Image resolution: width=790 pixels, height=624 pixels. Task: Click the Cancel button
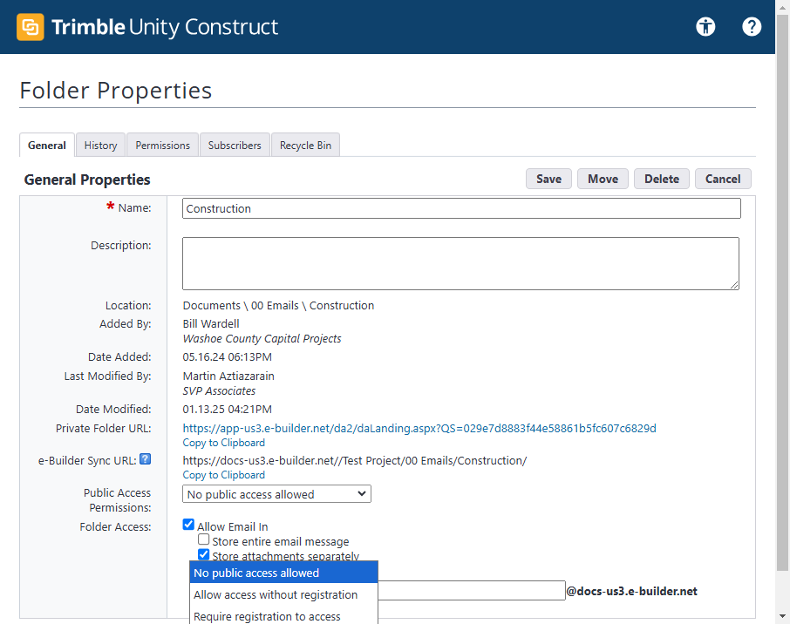pos(723,179)
